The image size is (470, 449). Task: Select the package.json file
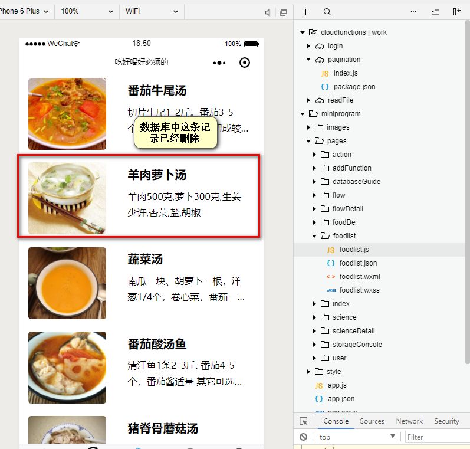pyautogui.click(x=354, y=87)
